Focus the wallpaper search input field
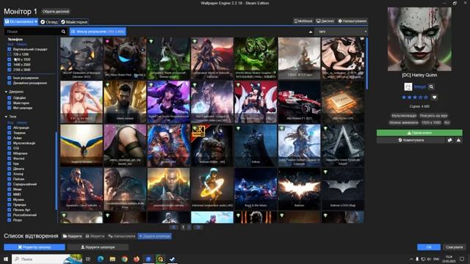This screenshot has width=470, height=264. (32, 32)
